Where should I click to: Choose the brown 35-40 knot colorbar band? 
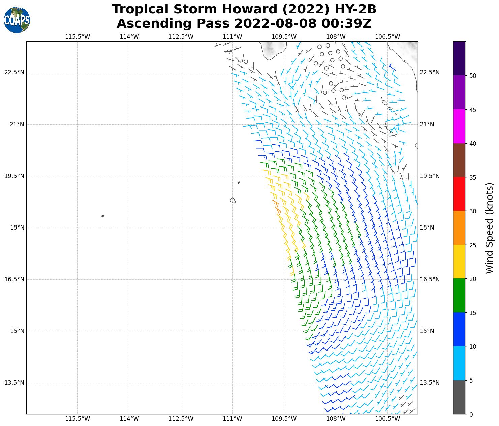coord(459,160)
